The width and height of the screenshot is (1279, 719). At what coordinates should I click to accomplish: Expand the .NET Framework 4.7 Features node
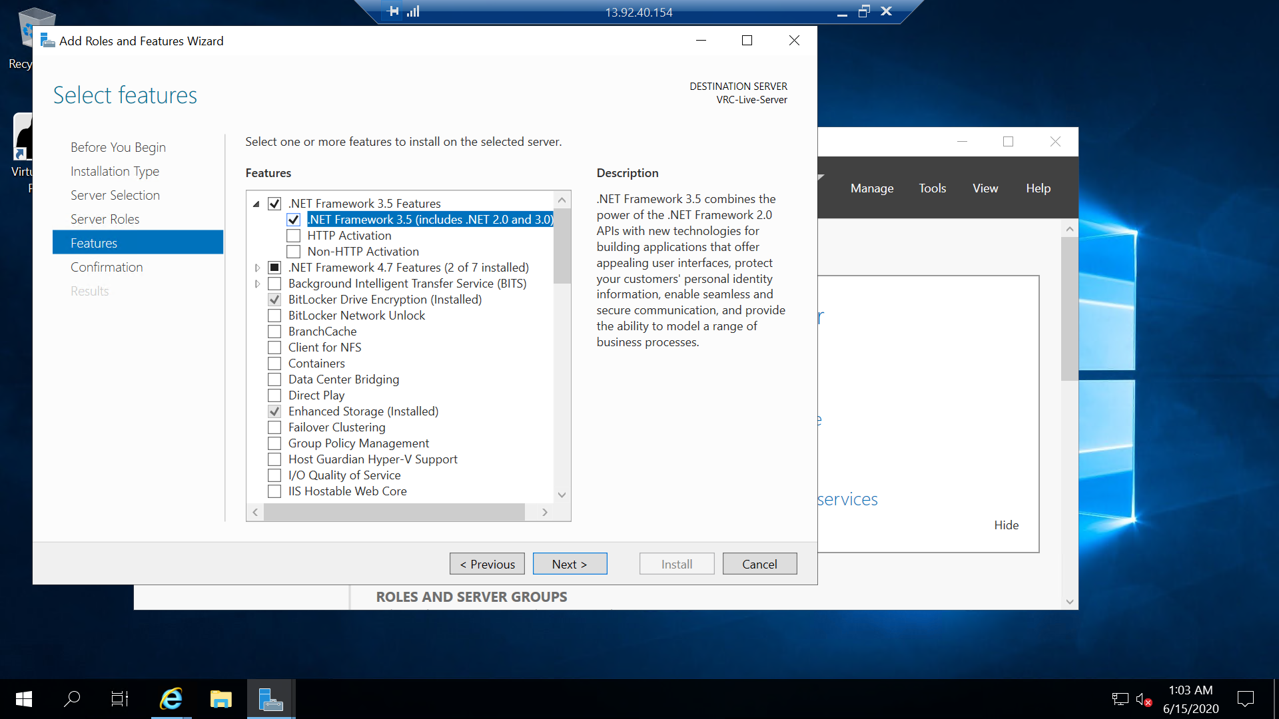pos(257,268)
